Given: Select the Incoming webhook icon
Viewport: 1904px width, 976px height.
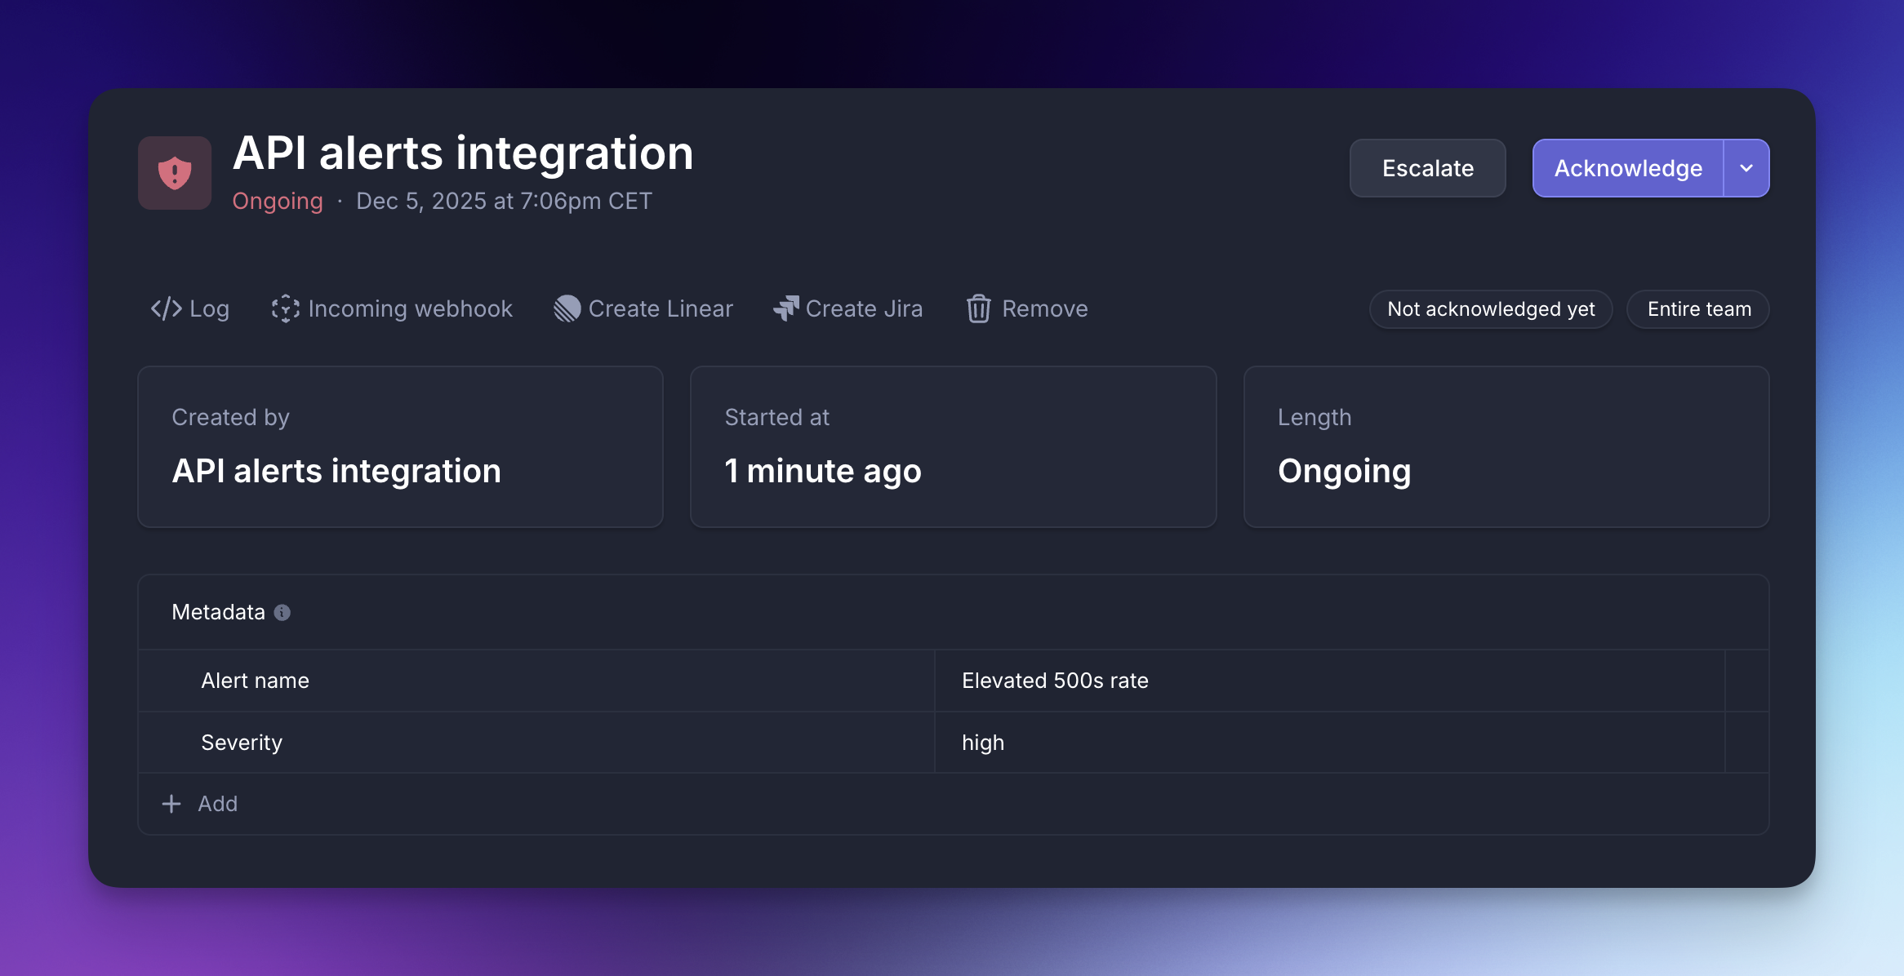Looking at the screenshot, I should click(x=285, y=308).
